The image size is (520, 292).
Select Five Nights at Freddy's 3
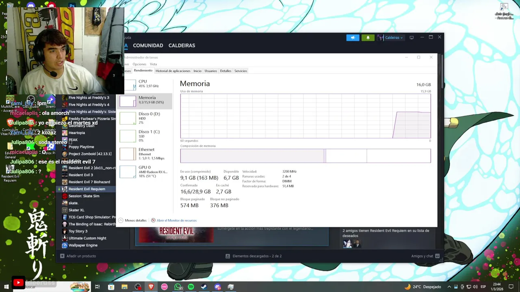pos(89,98)
